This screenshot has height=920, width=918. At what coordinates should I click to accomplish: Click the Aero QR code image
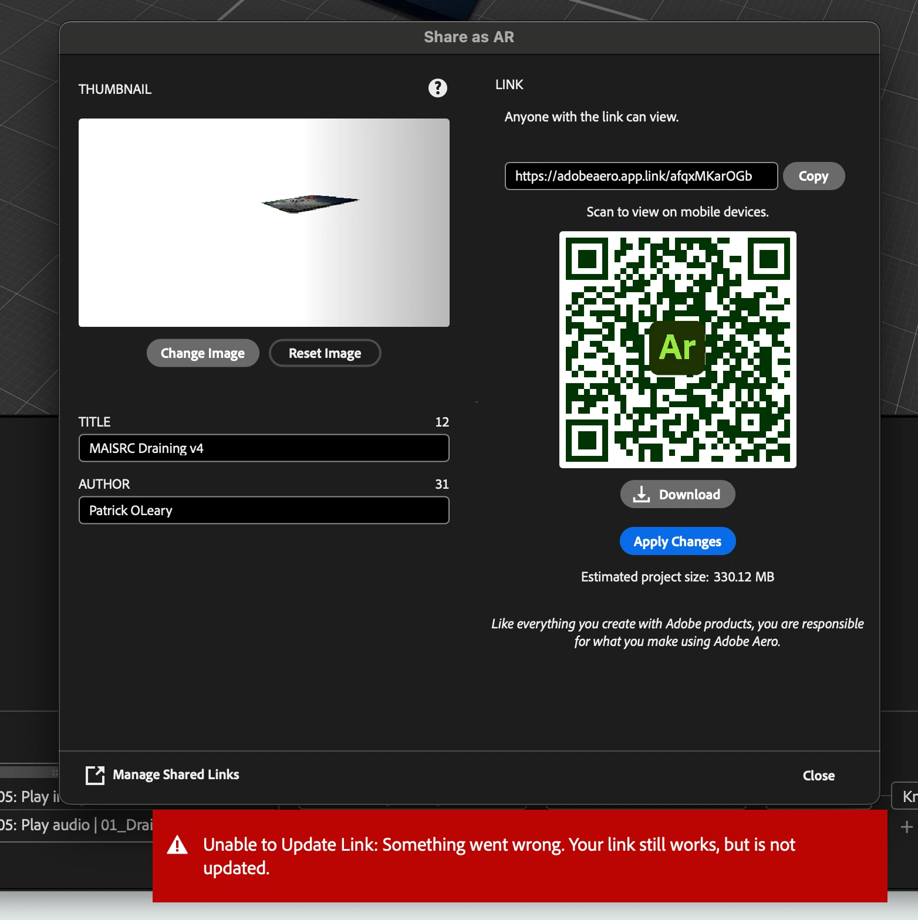point(677,350)
